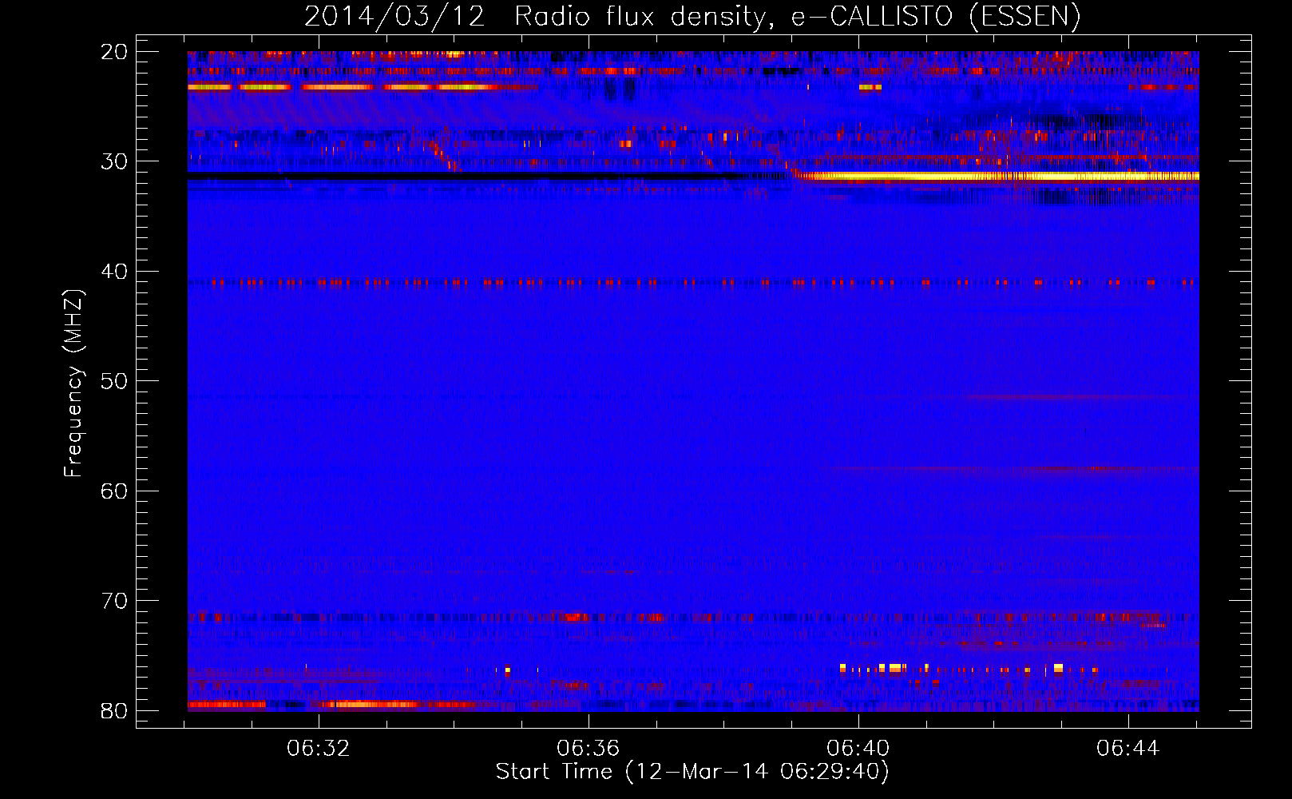Click the 06:32 time tick label
This screenshot has height=799, width=1292.
pos(319,749)
